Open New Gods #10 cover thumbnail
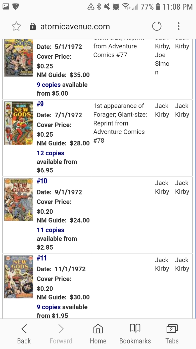 [19, 200]
